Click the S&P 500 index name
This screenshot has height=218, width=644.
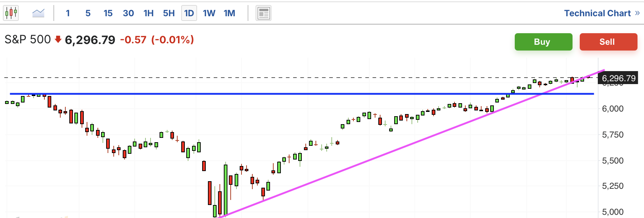click(28, 39)
